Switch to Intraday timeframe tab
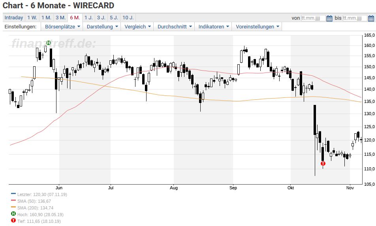Image resolution: width=376 pixels, height=226 pixels. coord(14,18)
